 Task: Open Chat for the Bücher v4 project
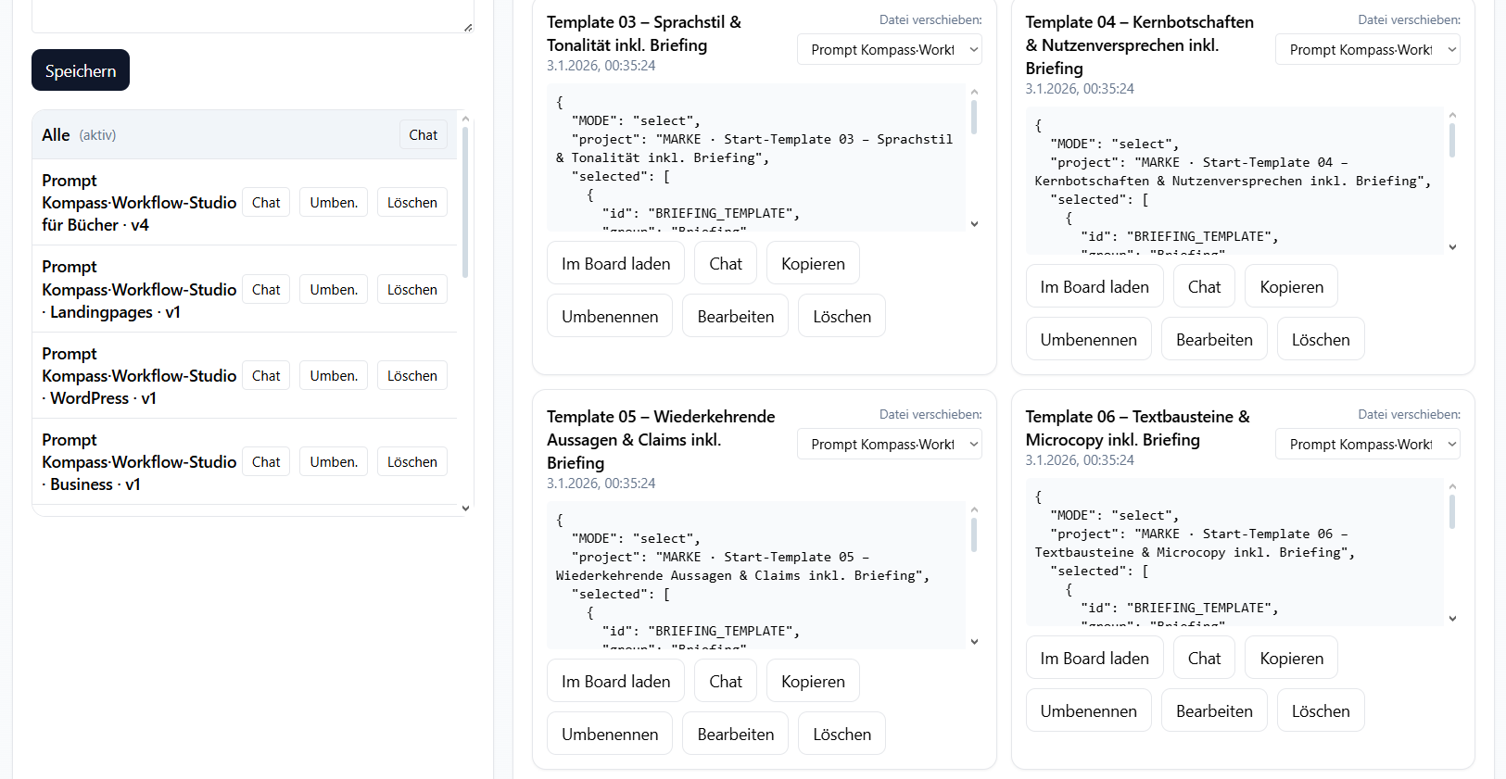coord(265,203)
